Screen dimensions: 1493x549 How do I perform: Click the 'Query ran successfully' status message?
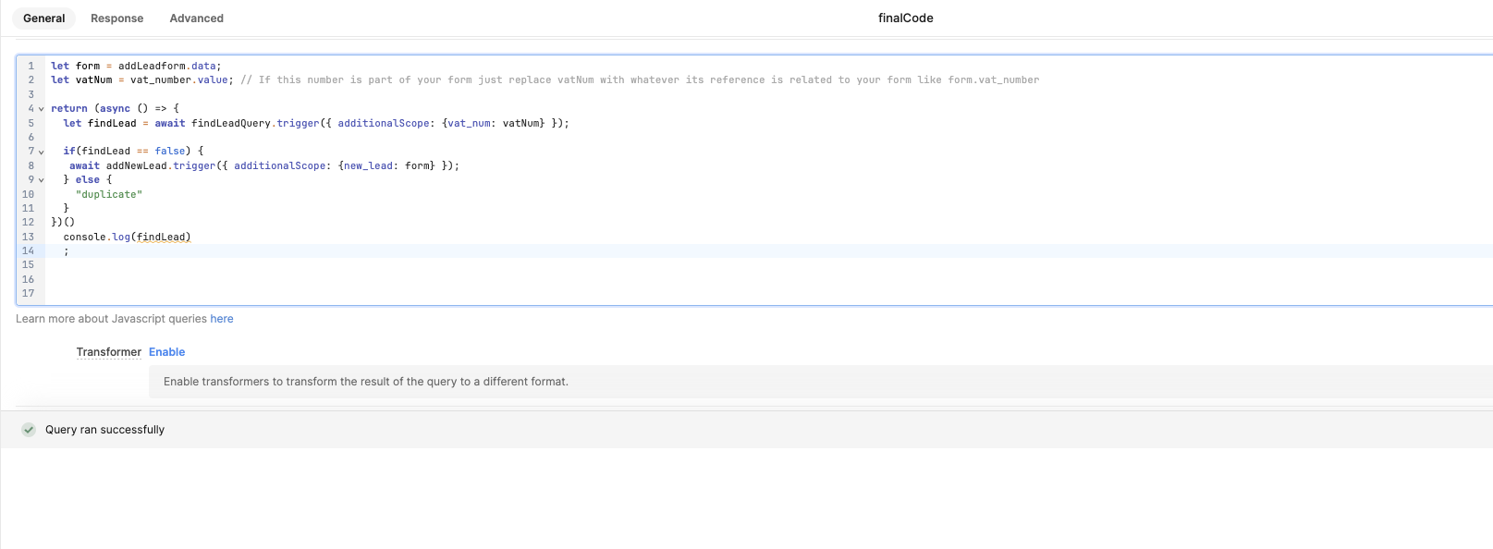click(x=105, y=430)
